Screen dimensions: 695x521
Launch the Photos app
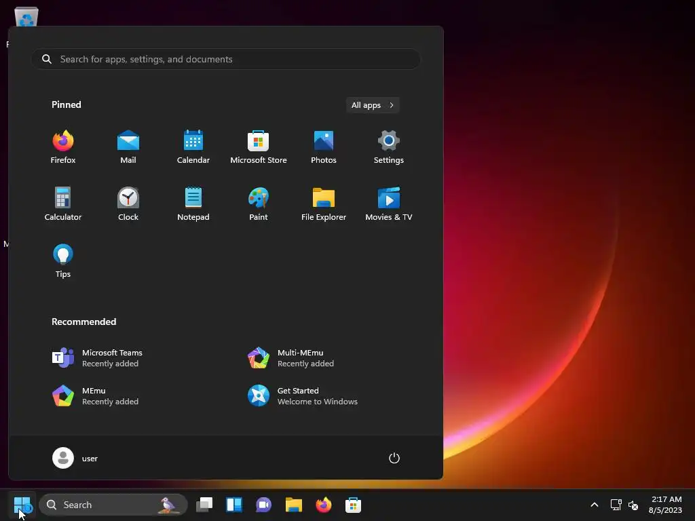click(x=324, y=147)
